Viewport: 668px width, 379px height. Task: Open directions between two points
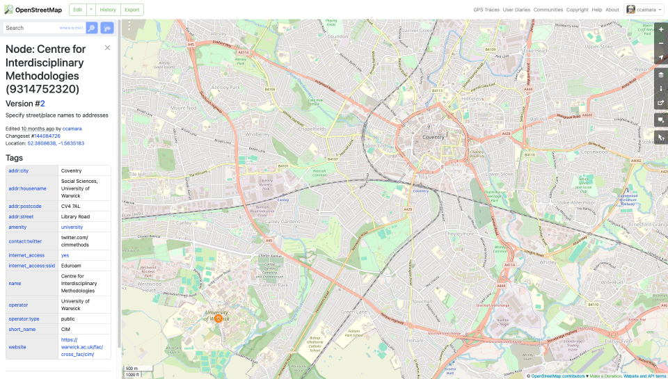[107, 28]
